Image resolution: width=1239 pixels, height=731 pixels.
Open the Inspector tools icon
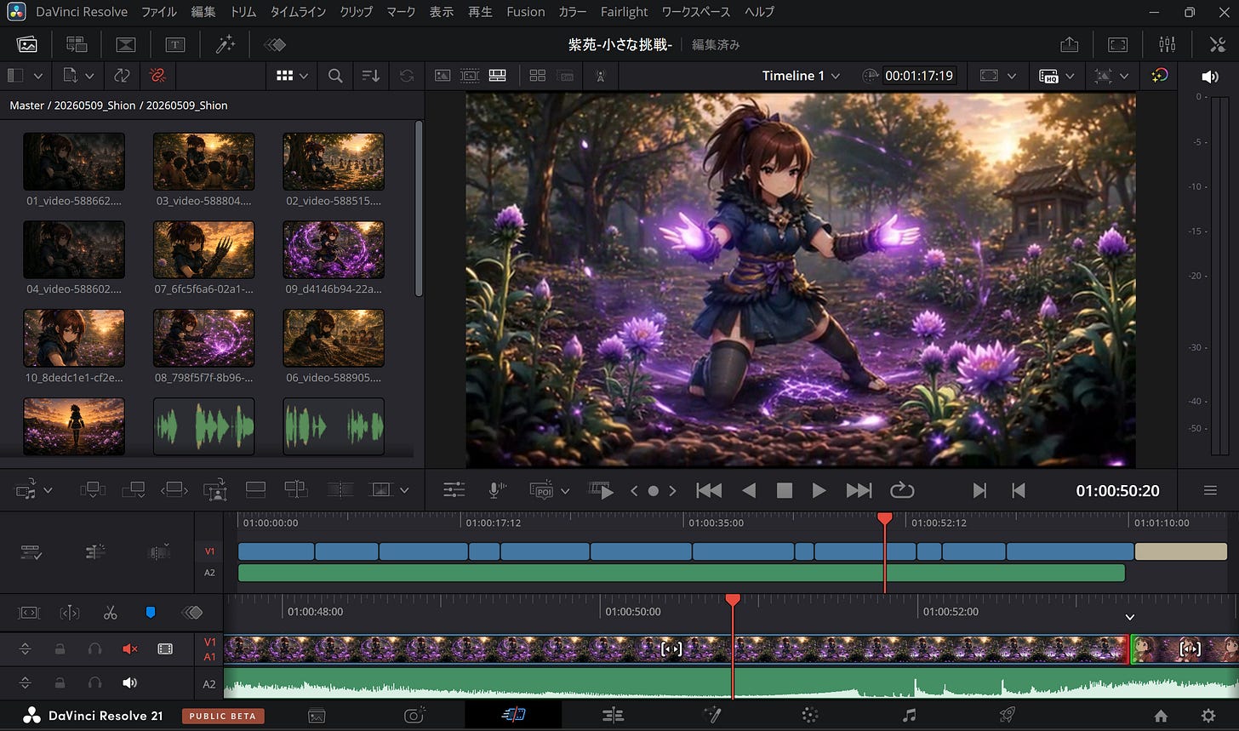[x=1217, y=44]
